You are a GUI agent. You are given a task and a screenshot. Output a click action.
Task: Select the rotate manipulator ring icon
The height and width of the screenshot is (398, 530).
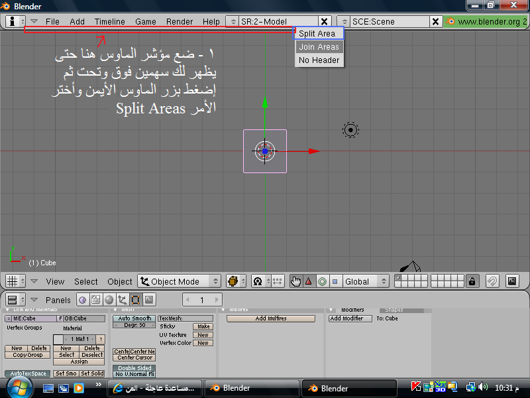click(322, 281)
